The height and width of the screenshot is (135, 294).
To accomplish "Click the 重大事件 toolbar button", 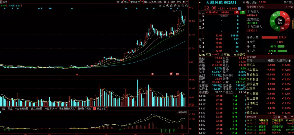I will pos(135,2).
